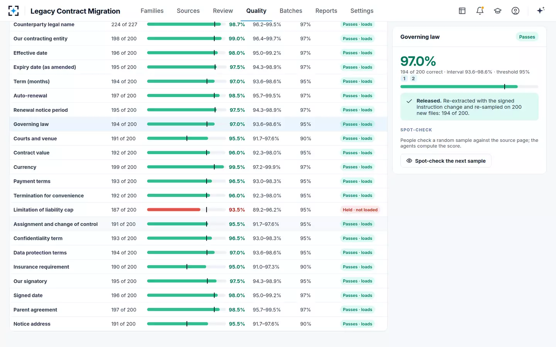Click the 99.5% accuracy value for Currency
Viewport: 556px width, 347px height.
point(237,167)
